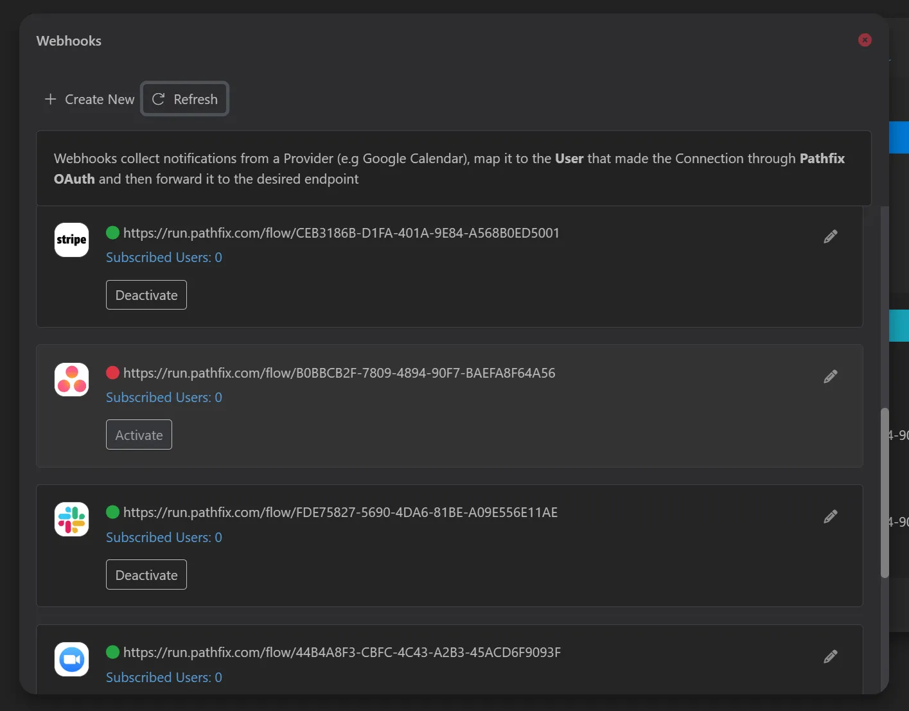Click the Asana provider logo
Image resolution: width=909 pixels, height=711 pixels.
[72, 379]
